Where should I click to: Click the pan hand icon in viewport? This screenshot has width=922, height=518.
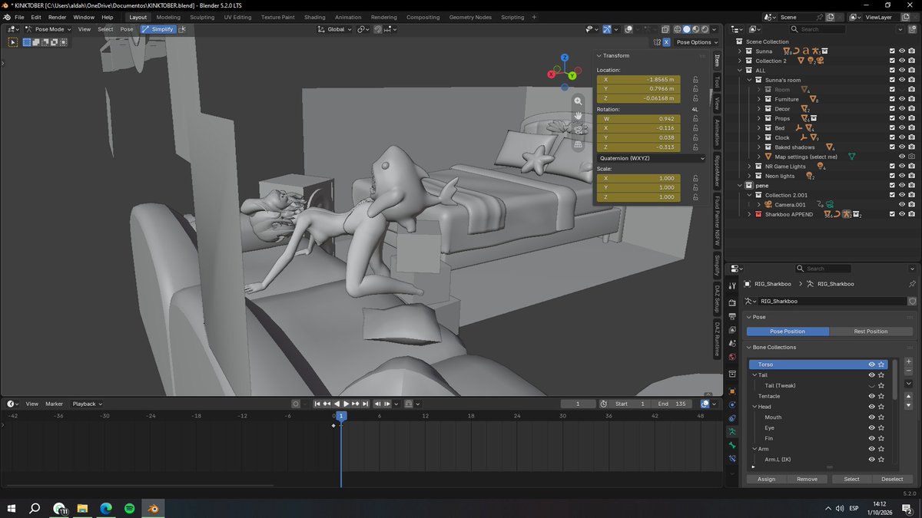point(578,115)
